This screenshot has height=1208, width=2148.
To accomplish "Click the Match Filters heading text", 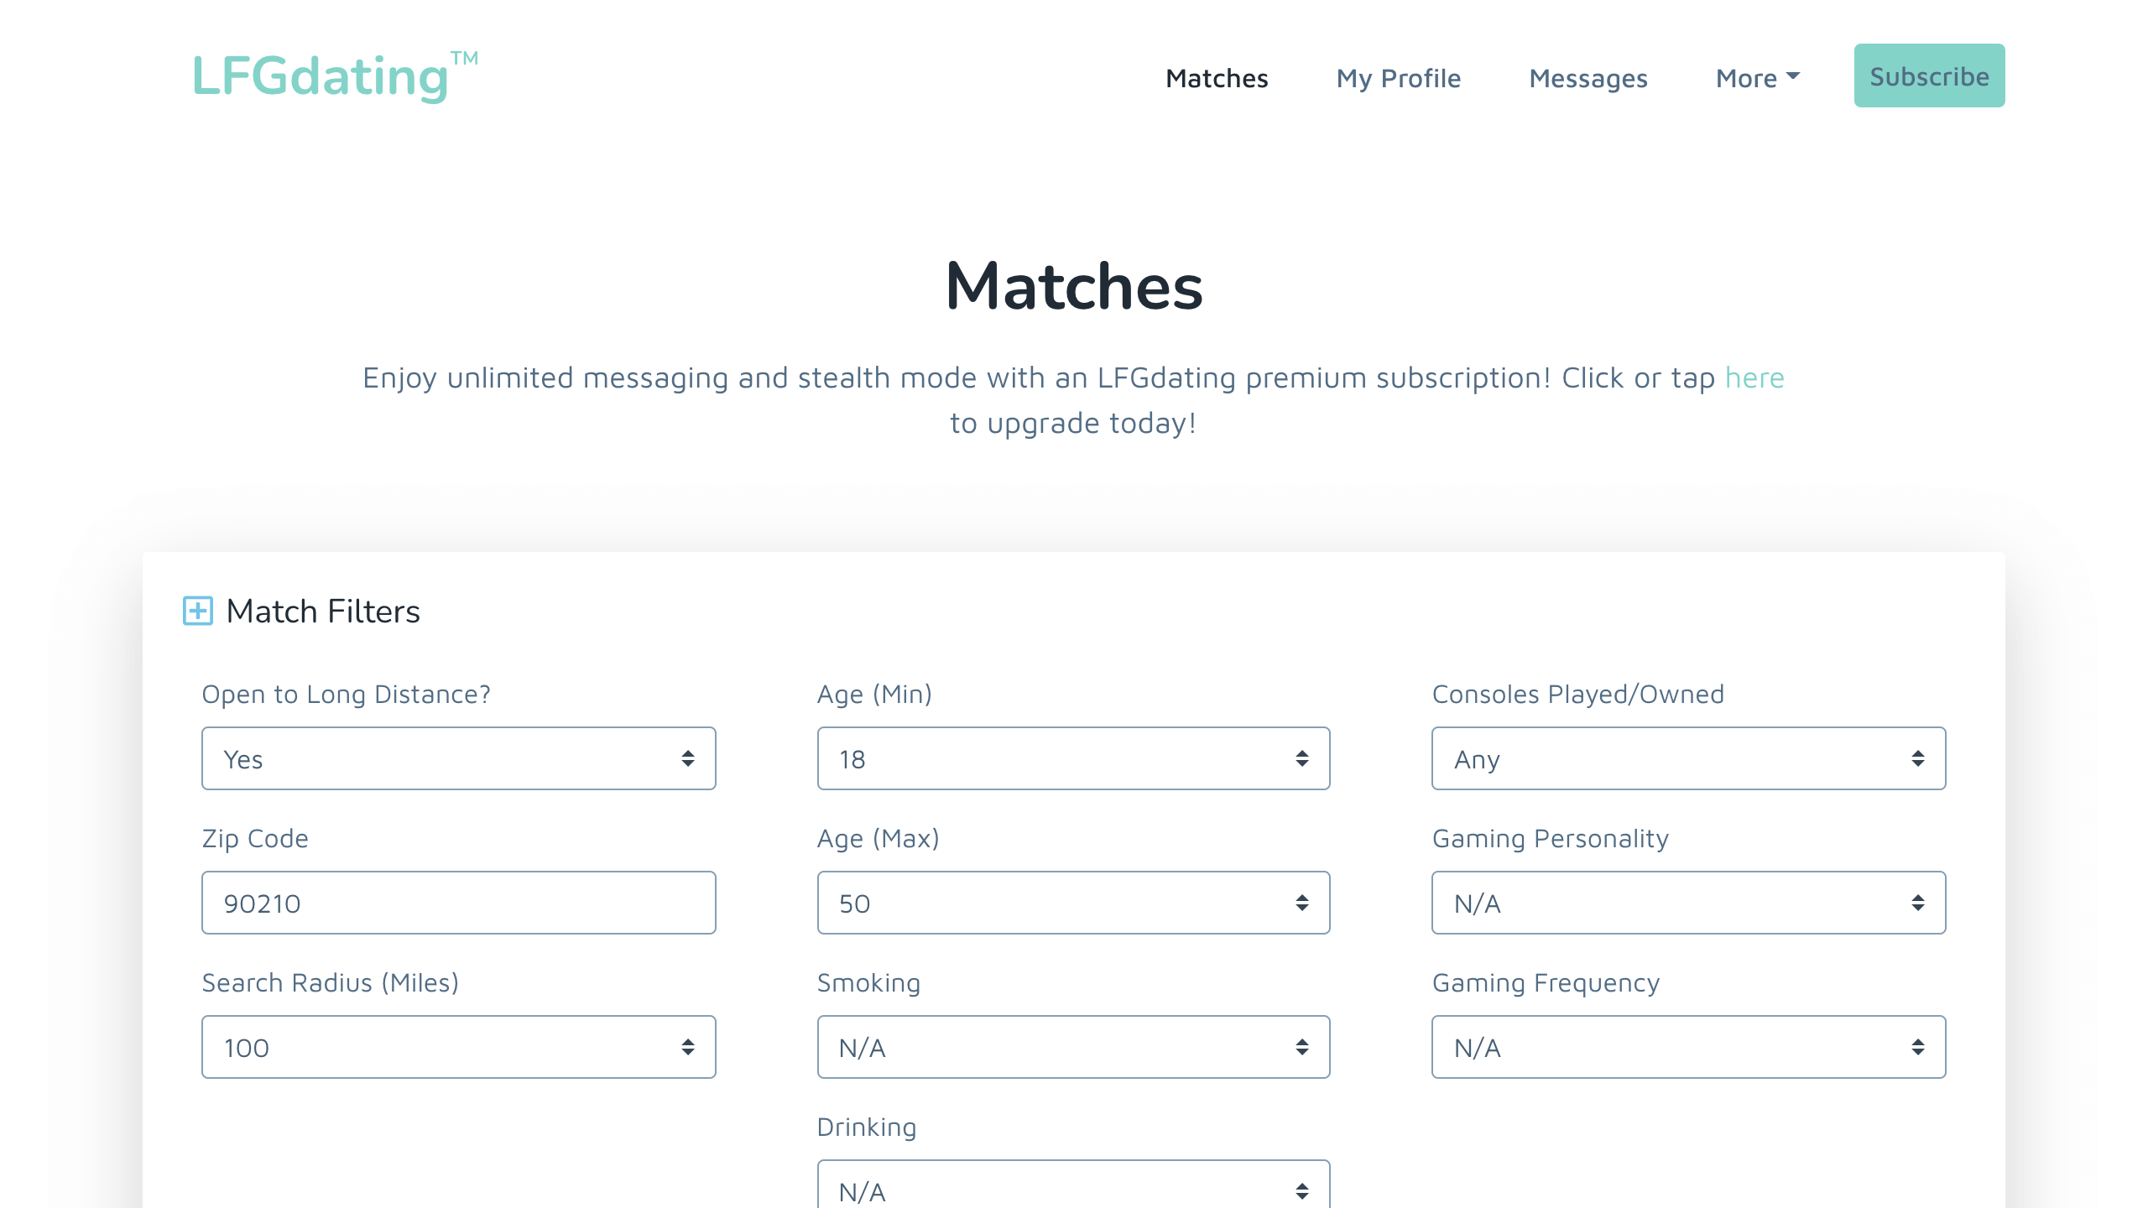I will 323,611.
